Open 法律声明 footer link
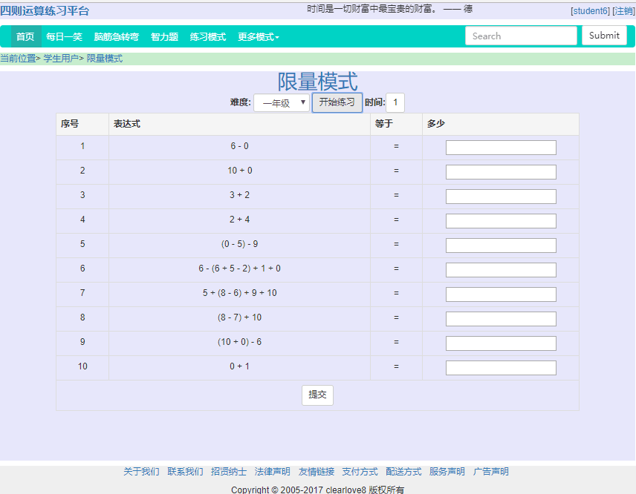Screen dimensions: 636x494 (x=273, y=471)
